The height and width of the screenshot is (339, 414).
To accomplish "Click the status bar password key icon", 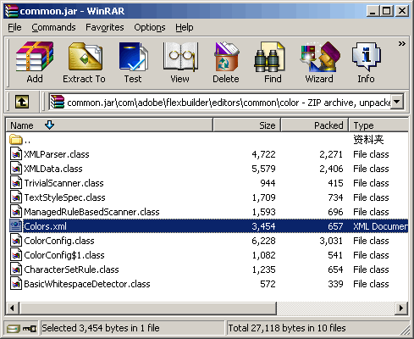I will pyautogui.click(x=30, y=328).
